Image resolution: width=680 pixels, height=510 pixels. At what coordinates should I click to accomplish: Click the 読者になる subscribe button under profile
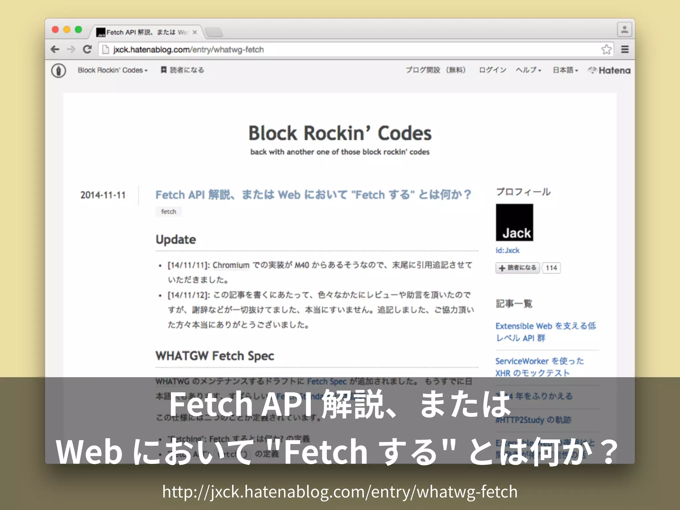pyautogui.click(x=518, y=268)
